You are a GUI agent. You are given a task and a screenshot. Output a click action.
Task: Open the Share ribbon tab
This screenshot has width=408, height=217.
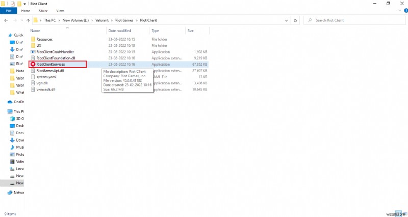43,11
